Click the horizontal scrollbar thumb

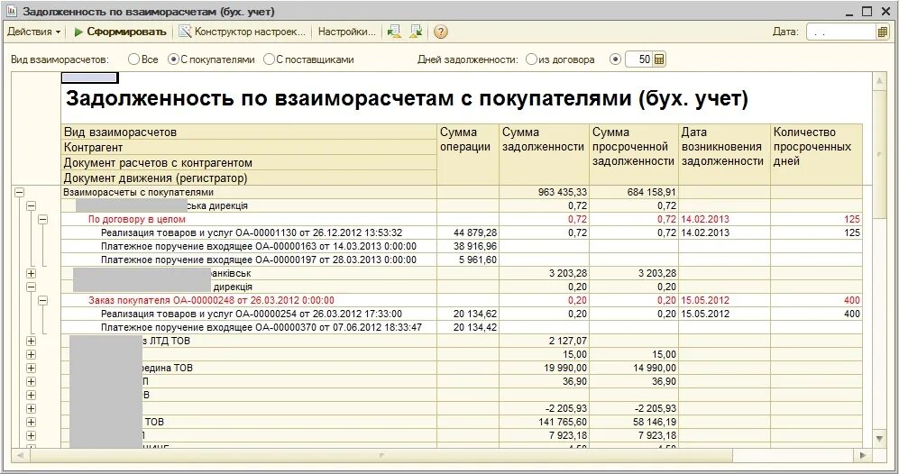pos(381,455)
